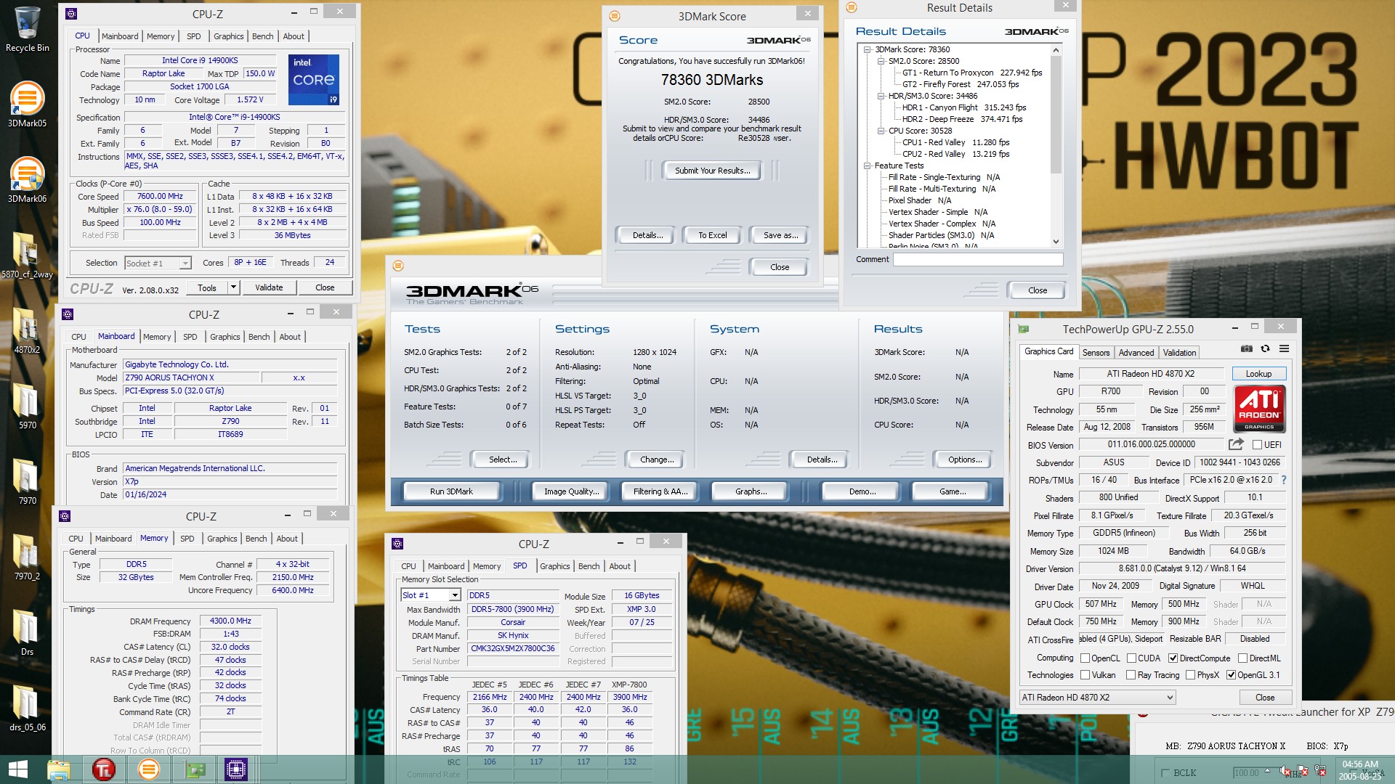Open the 5870_cf_2way desktop folder
1395x784 pixels.
coord(27,256)
